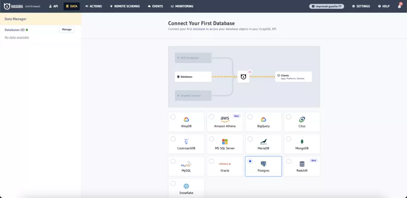Click the Data Manager heading
Viewport: 407px width, 198px height.
pos(16,19)
